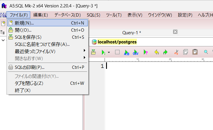The height and width of the screenshot is (130, 213).
Task: Click the magnifier search icon
Action: (x=206, y=52)
